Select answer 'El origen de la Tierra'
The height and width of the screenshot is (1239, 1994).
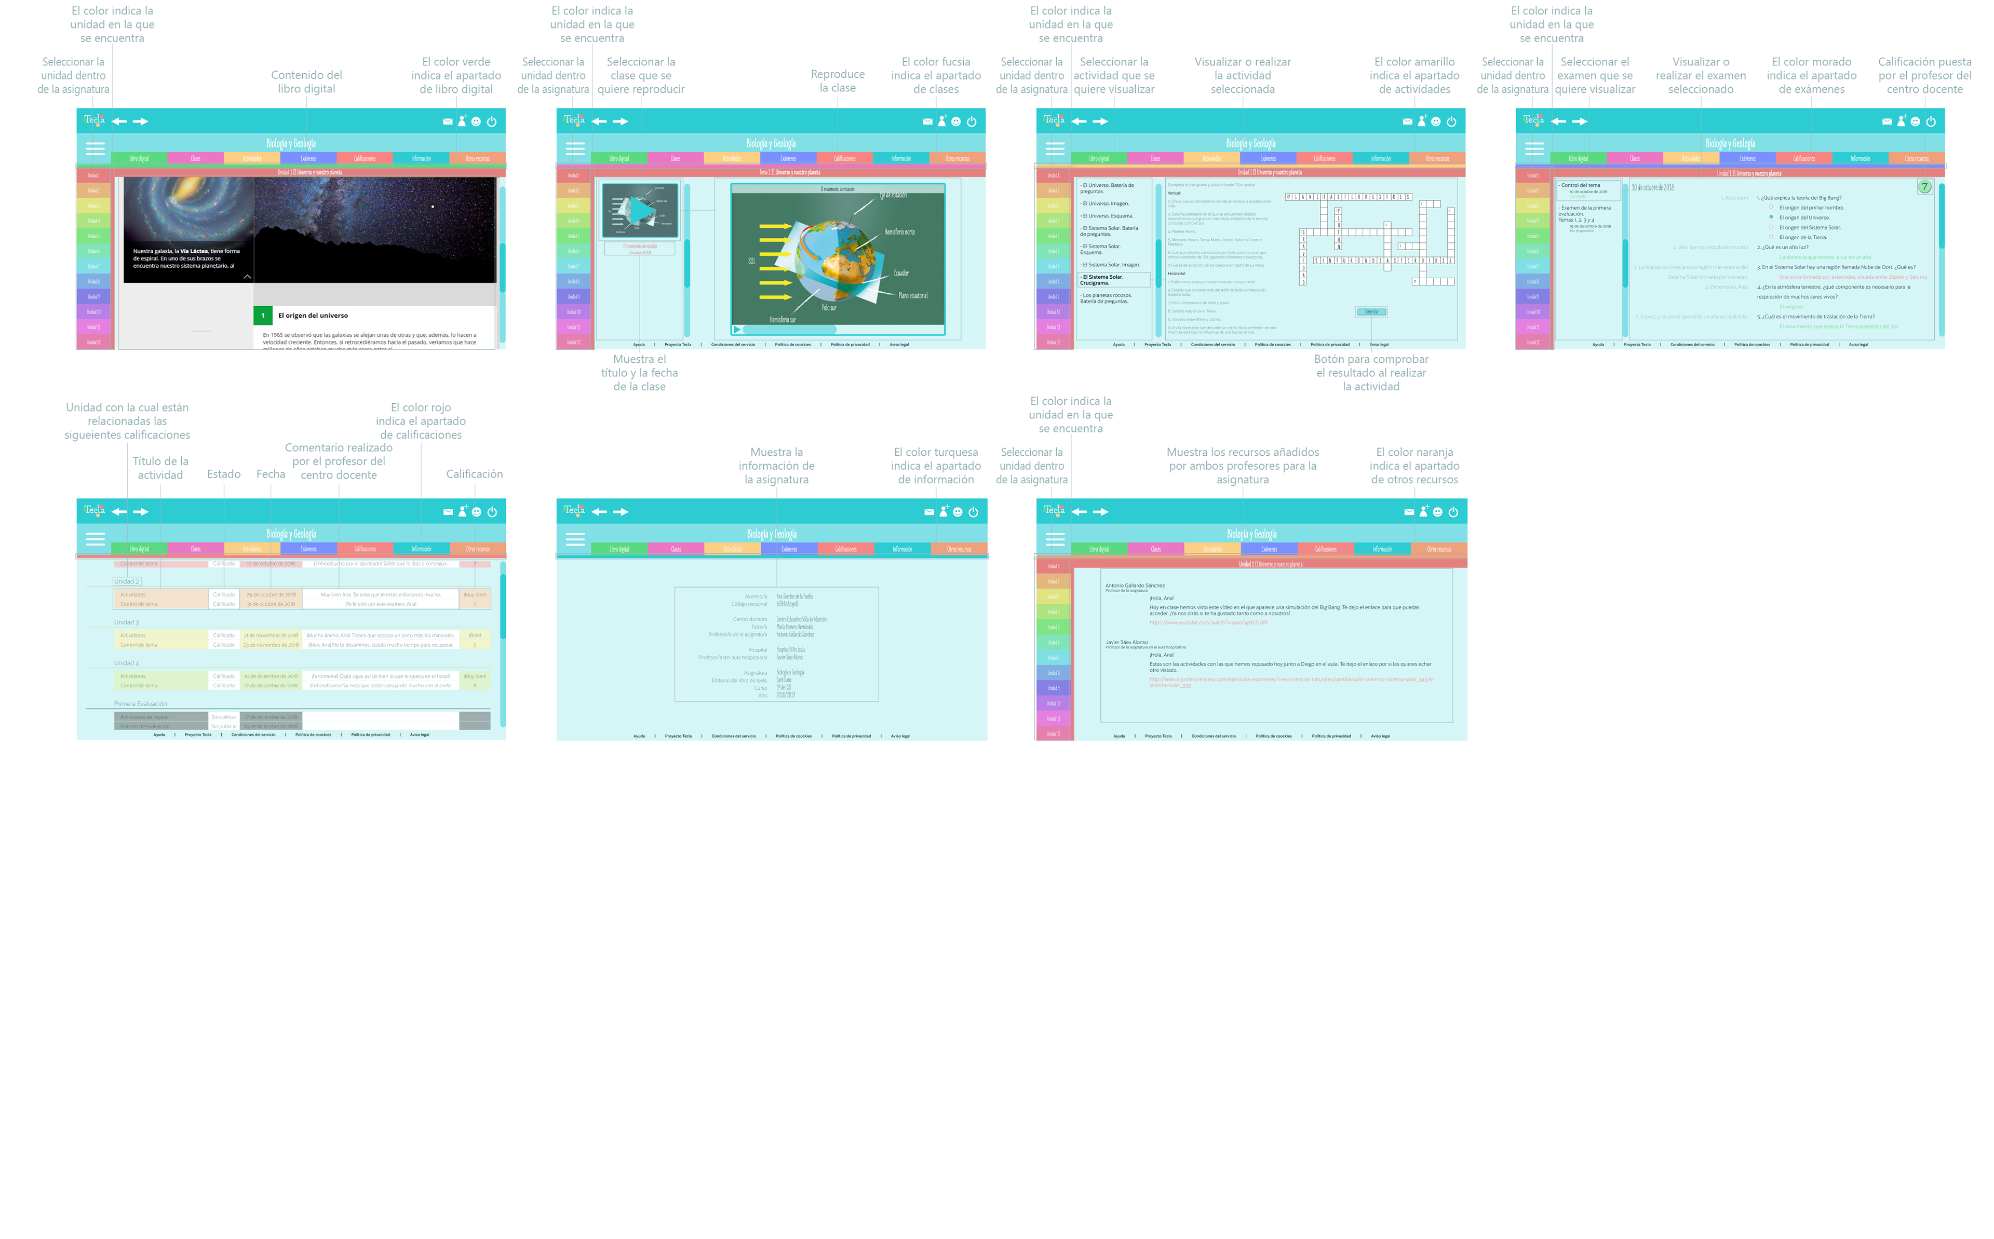(1771, 237)
